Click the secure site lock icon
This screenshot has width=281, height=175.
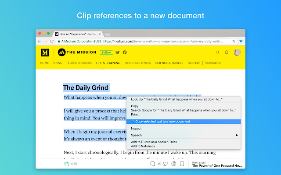coord(58,41)
